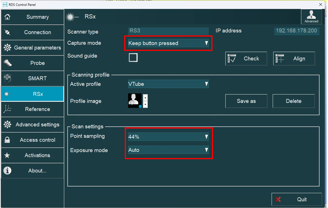Open the Active profile dropdown
This screenshot has height=208, width=328.
168,84
